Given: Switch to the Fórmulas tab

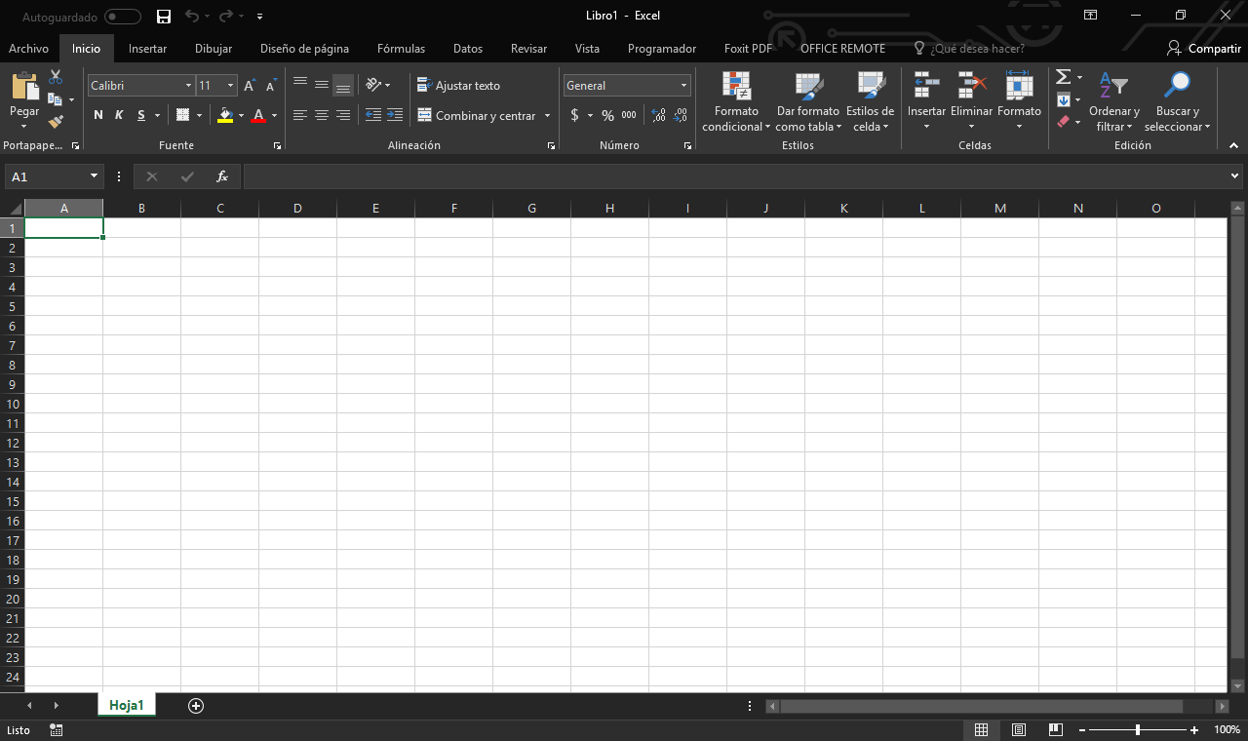Looking at the screenshot, I should coord(401,49).
